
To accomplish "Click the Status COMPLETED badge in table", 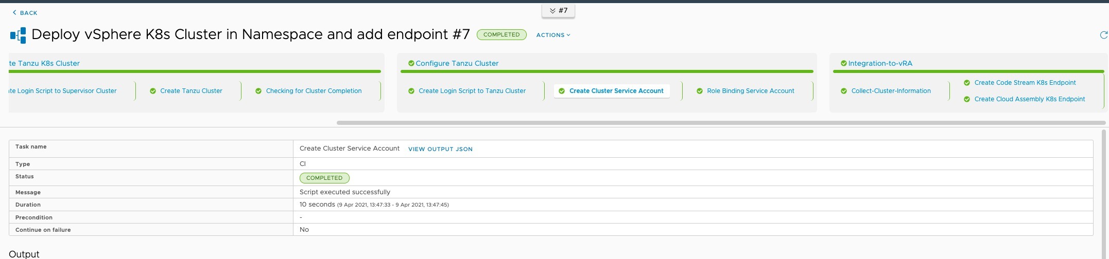I will pyautogui.click(x=324, y=178).
